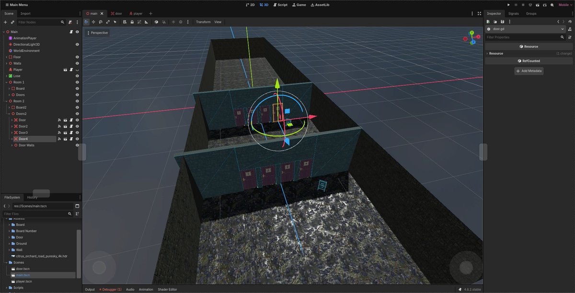Select the Scale mode tool
Screen dimensions: 575x293
tap(108, 22)
